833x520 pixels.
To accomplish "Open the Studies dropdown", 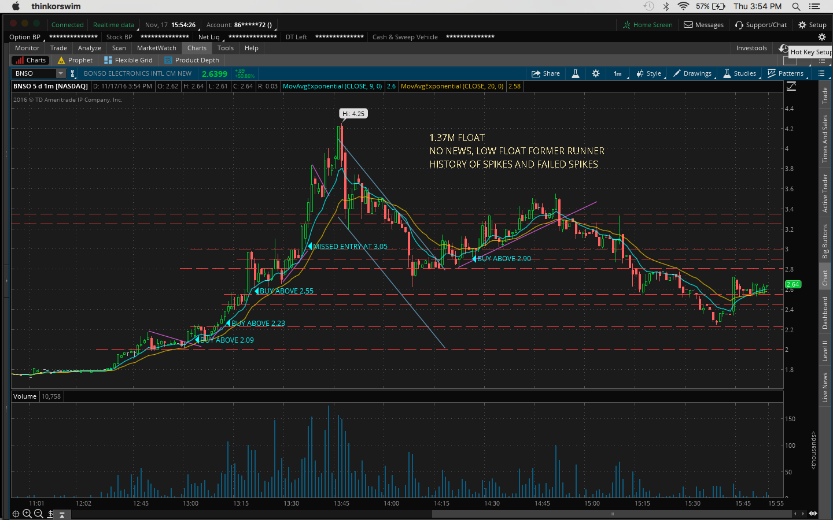I will (x=739, y=73).
